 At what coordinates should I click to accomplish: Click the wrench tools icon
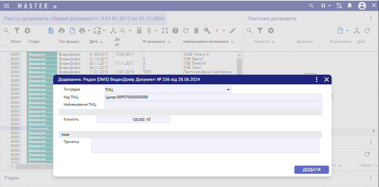click(207, 30)
